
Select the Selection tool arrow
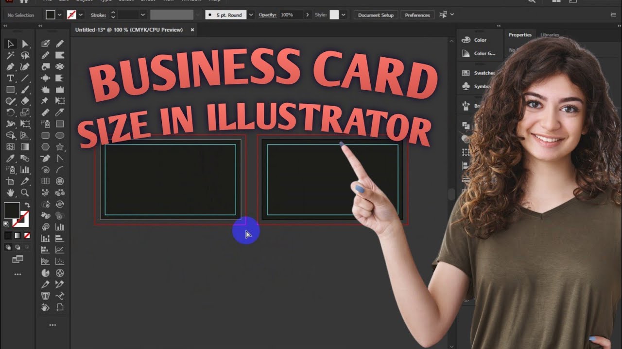(10, 44)
